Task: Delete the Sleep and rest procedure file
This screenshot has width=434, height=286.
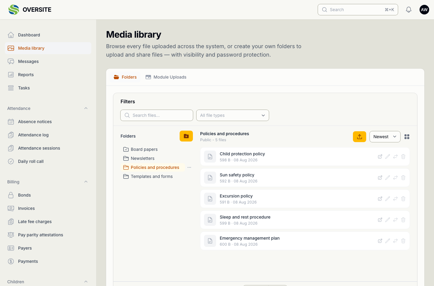Action: pyautogui.click(x=403, y=220)
